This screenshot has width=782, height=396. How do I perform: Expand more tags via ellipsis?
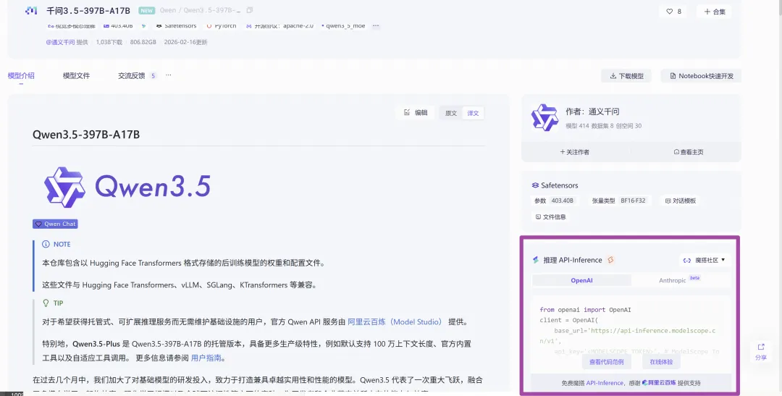[376, 25]
